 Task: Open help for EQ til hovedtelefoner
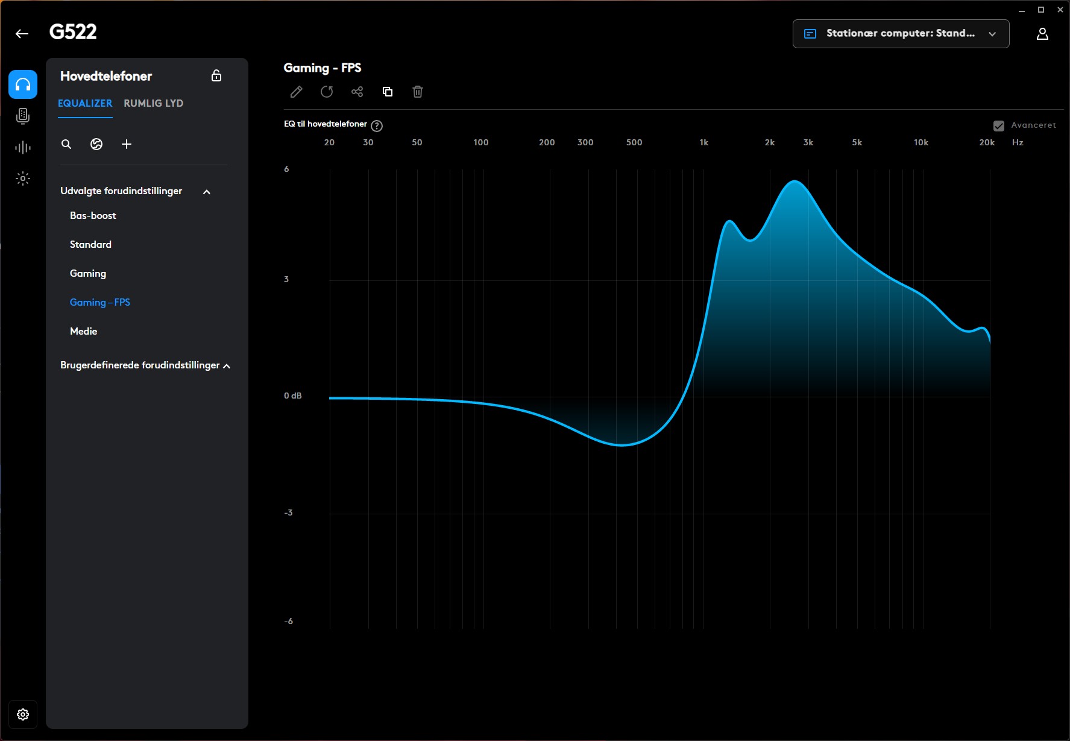[377, 125]
